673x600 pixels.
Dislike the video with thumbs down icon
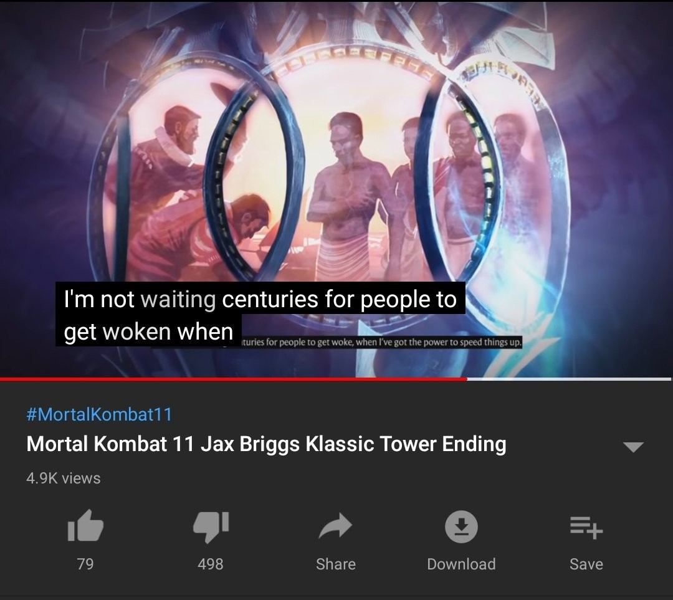point(211,526)
